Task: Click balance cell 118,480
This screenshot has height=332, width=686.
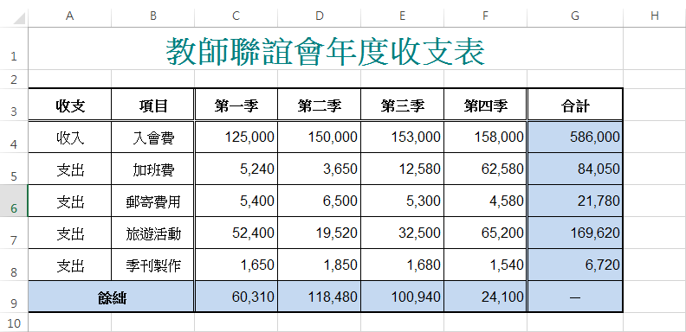Action: tap(320, 297)
